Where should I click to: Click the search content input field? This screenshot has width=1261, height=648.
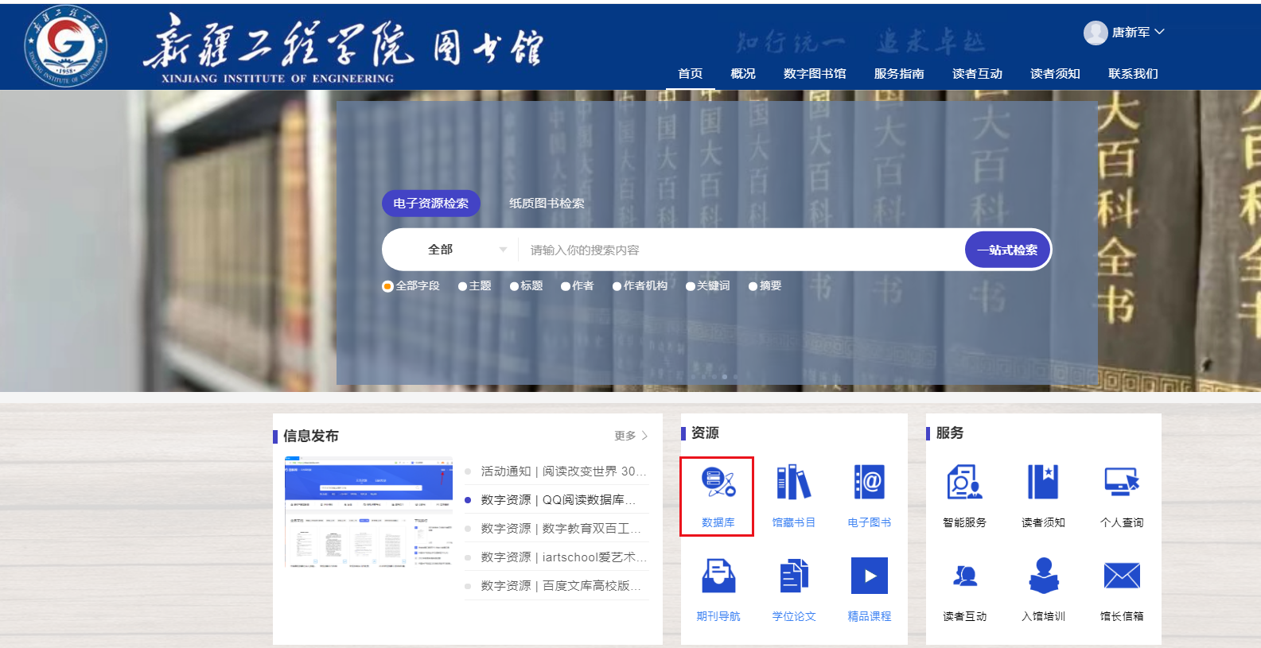741,250
